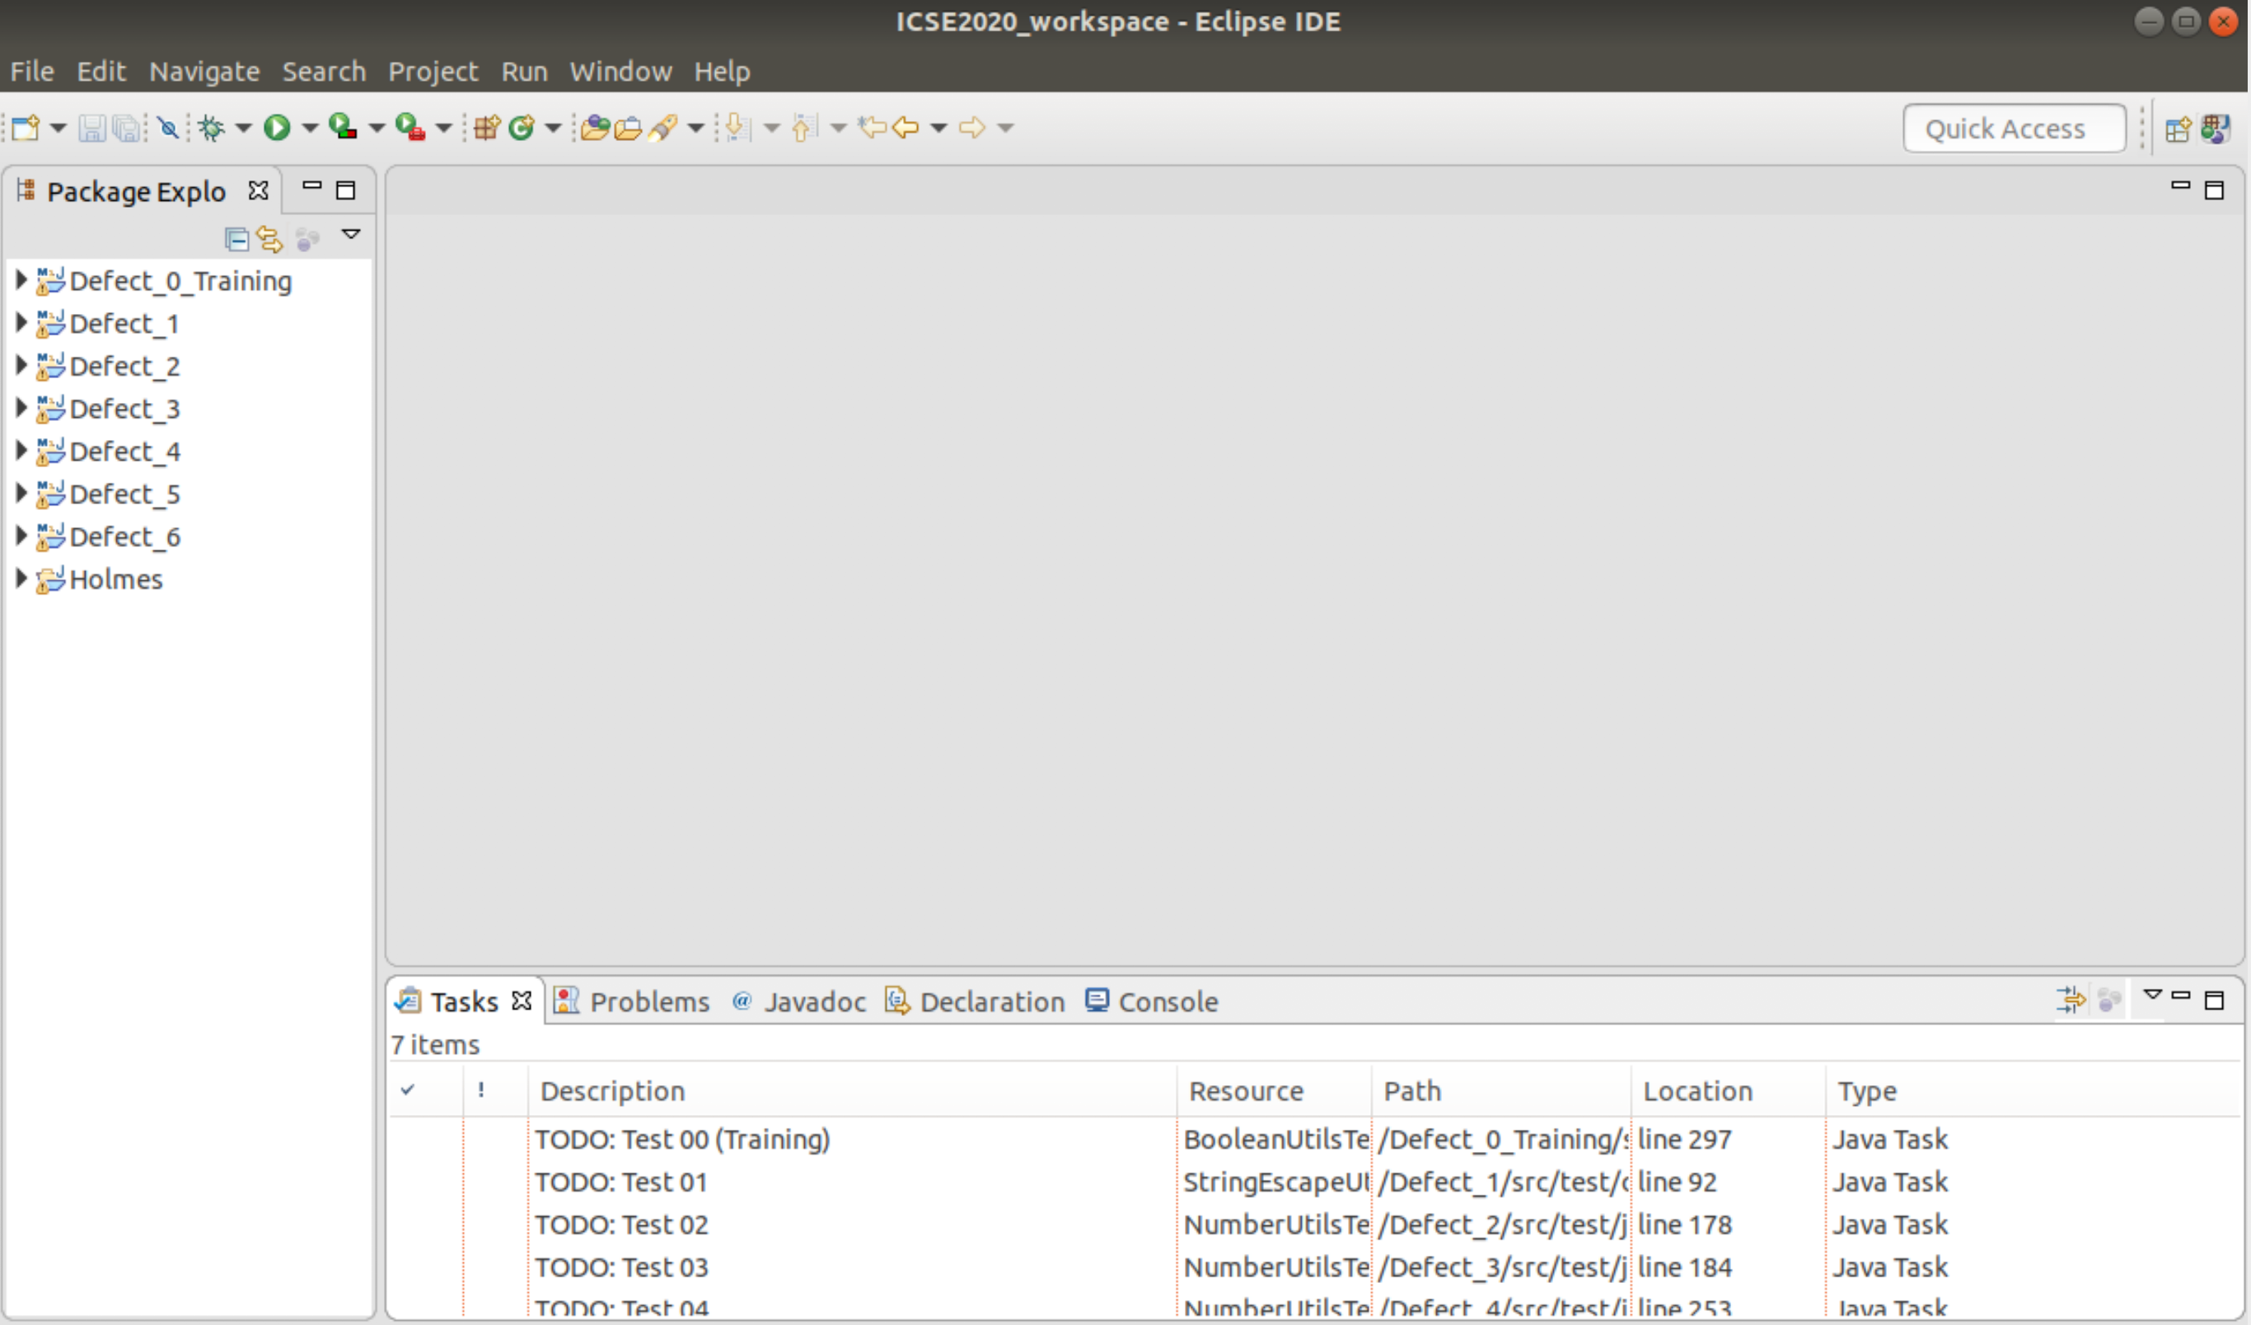Click Collapse All in Package Explorer
Image resolution: width=2251 pixels, height=1325 pixels.
click(236, 239)
